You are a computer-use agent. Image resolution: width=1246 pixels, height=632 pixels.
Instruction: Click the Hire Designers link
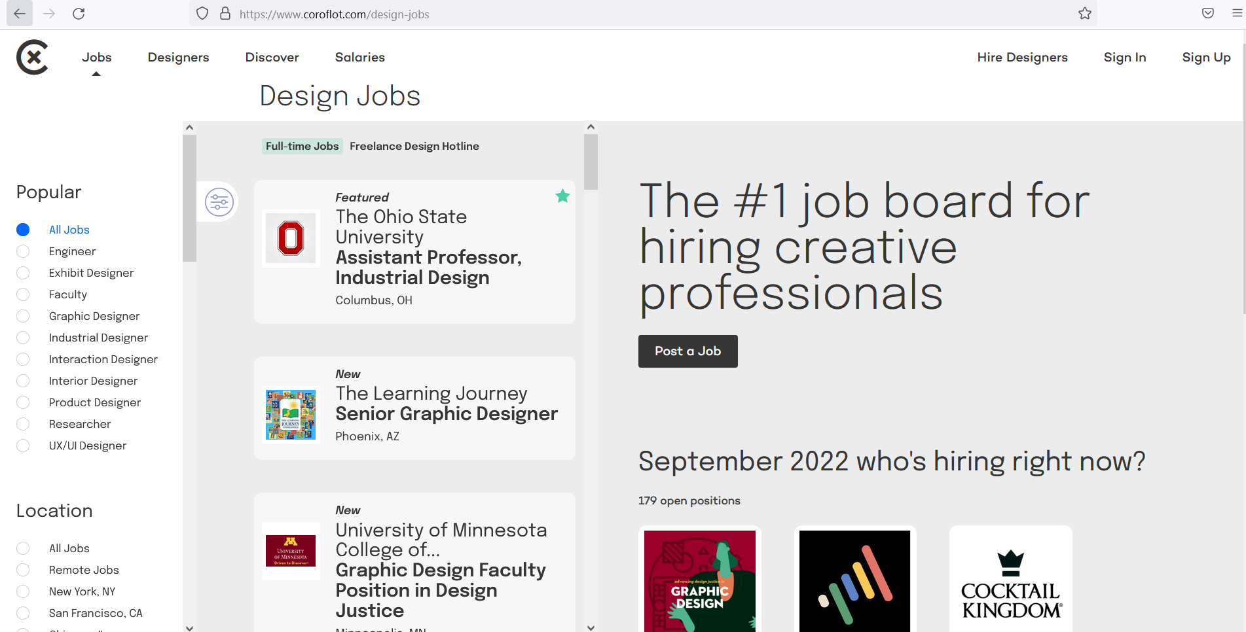pos(1022,58)
